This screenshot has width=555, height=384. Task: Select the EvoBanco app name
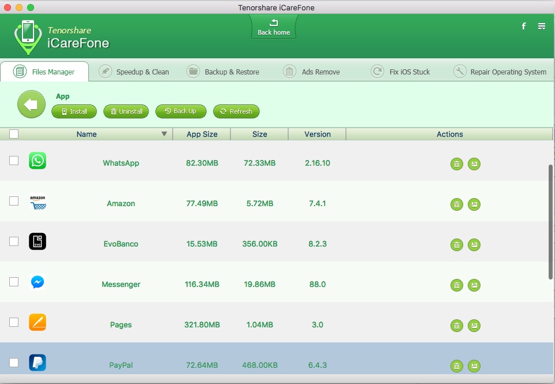pyautogui.click(x=121, y=244)
